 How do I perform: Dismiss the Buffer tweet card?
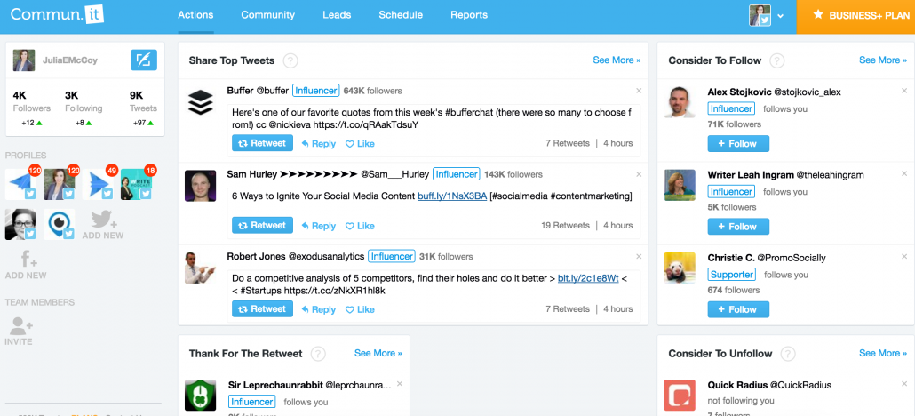coord(639,91)
